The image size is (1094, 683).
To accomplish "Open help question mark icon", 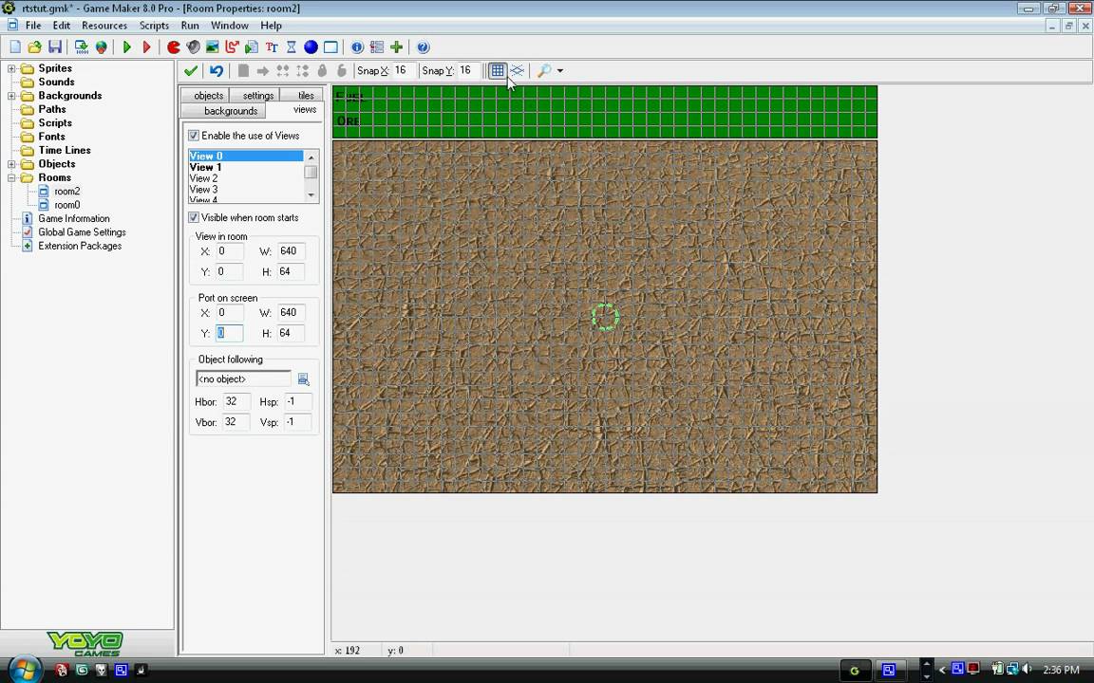I will (423, 47).
